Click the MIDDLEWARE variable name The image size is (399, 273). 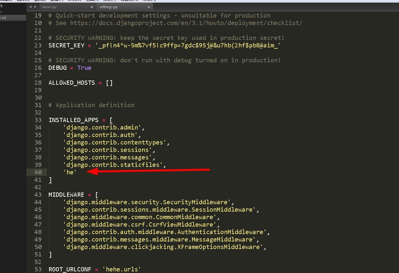(x=66, y=194)
